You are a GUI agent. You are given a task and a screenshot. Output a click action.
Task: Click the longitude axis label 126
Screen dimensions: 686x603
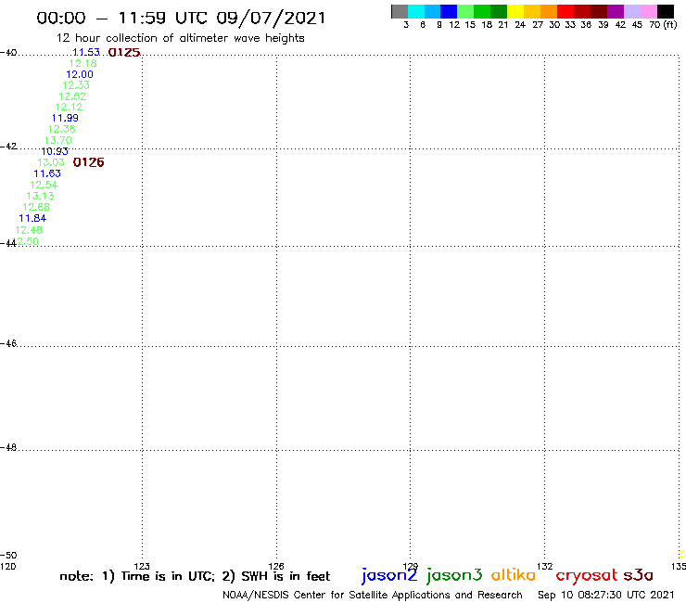click(276, 566)
